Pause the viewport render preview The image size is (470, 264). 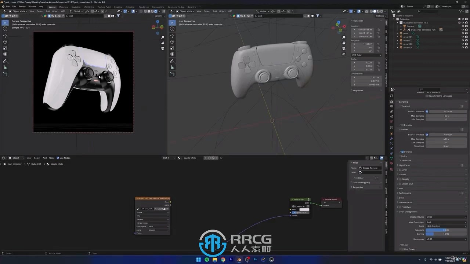(164, 11)
